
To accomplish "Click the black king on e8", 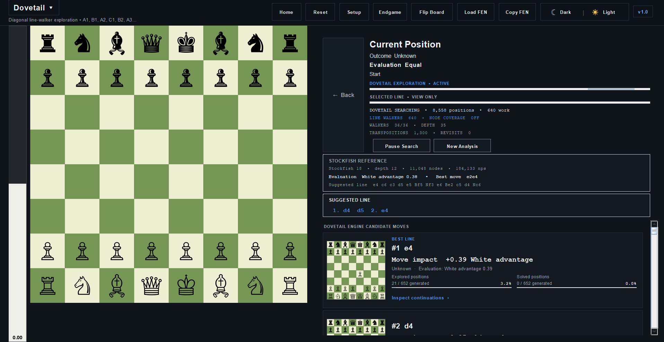I will click(186, 43).
